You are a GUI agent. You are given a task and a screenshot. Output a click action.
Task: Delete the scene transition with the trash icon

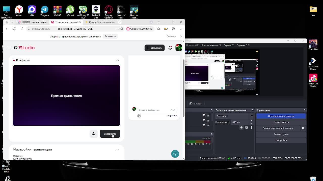tap(247, 127)
